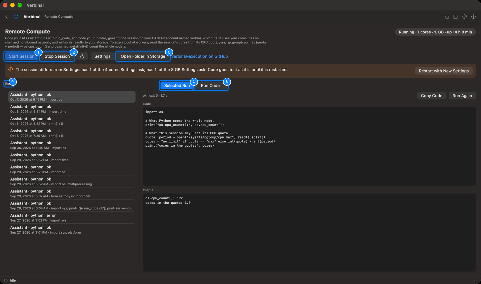The image size is (481, 284).
Task: Select the run importing os, multiprocessing
Action: [x=72, y=181]
